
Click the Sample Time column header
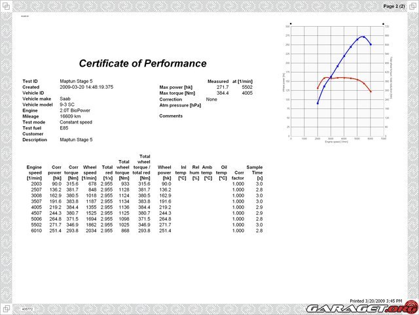click(x=255, y=173)
